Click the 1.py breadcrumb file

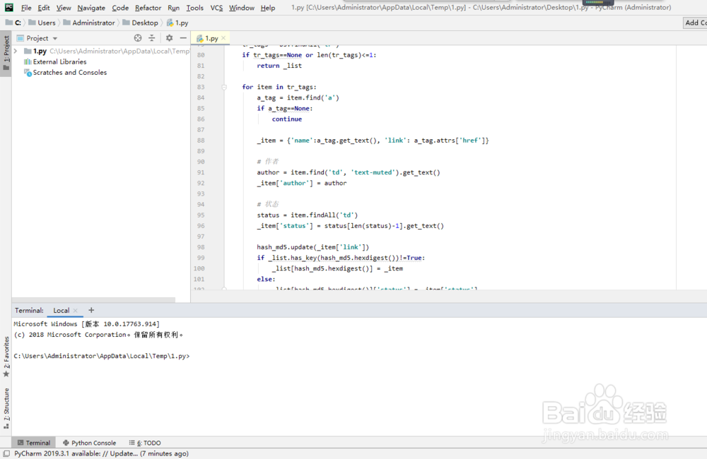tap(177, 23)
